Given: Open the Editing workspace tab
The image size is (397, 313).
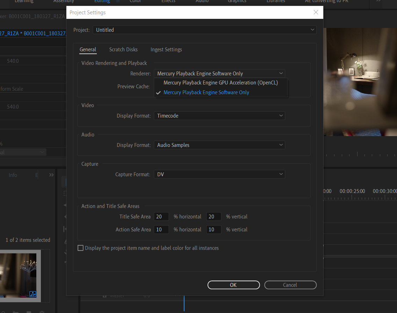Looking at the screenshot, I should [102, 1].
